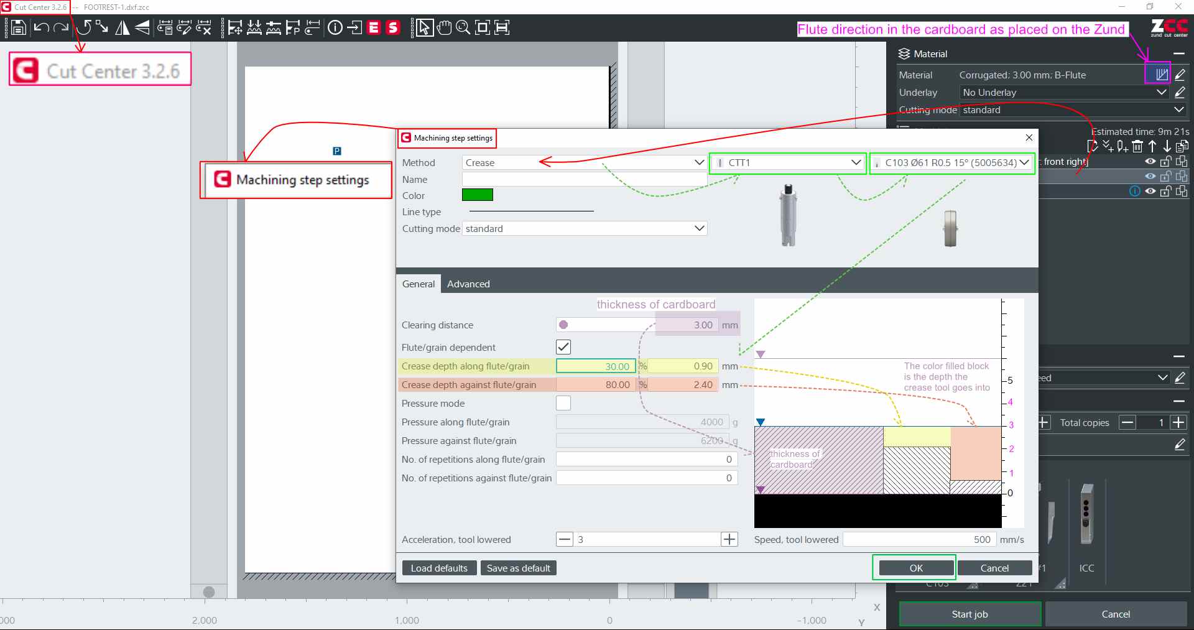The height and width of the screenshot is (630, 1194).
Task: Click the add tool icon in the layer toolbar
Action: [x=1122, y=146]
